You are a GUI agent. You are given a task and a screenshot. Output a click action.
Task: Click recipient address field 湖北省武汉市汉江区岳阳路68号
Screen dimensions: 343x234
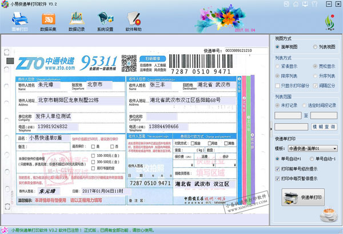point(192,100)
